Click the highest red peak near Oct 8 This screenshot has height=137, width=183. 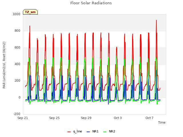coord(156,21)
